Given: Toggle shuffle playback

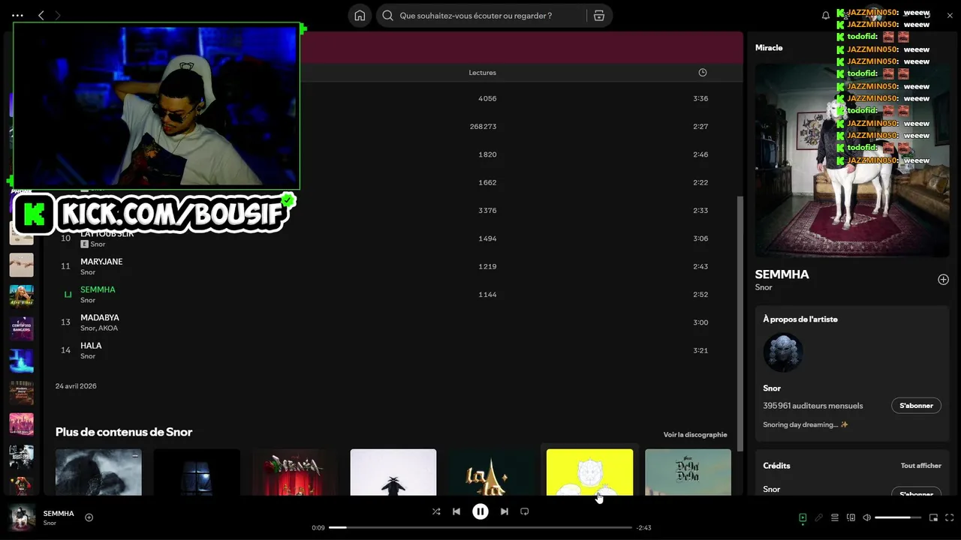Looking at the screenshot, I should (436, 511).
